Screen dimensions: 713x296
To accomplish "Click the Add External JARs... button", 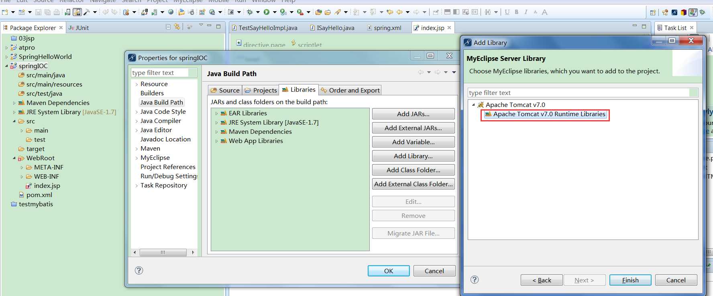I will pyautogui.click(x=413, y=128).
